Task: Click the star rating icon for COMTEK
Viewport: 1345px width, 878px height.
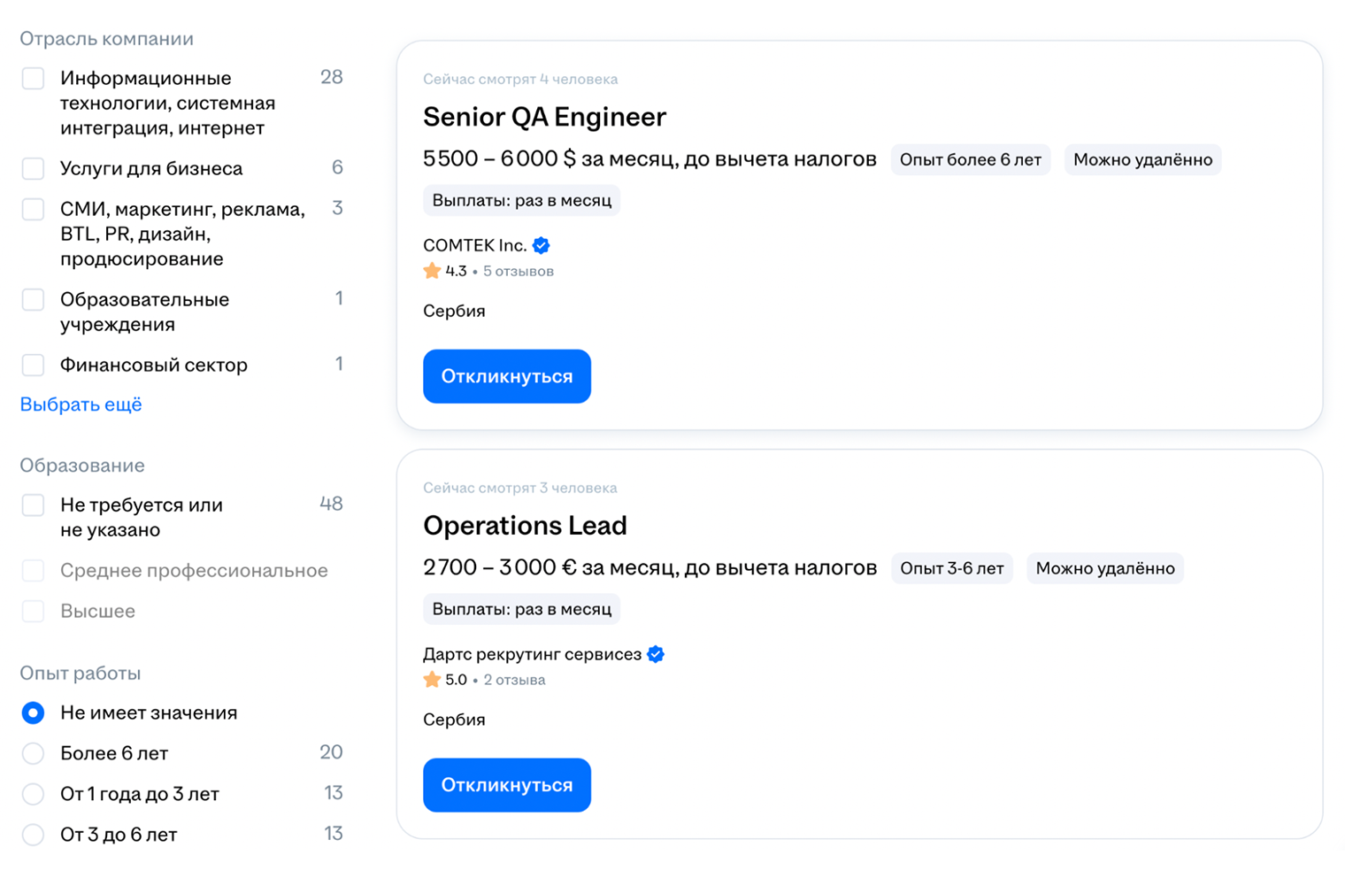Action: point(432,272)
